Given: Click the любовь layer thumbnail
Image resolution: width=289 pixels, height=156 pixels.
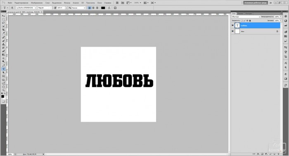Looking at the screenshot, I should pyautogui.click(x=237, y=26).
